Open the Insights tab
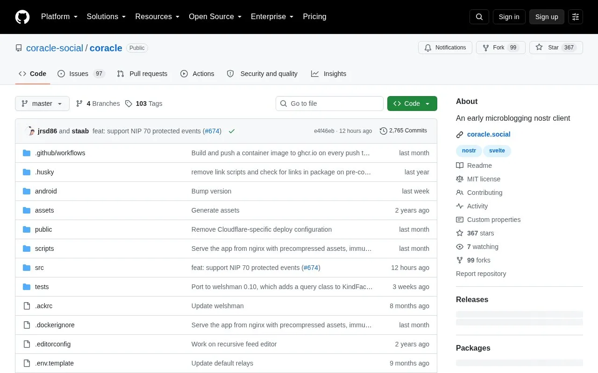The image size is (598, 373). (329, 74)
